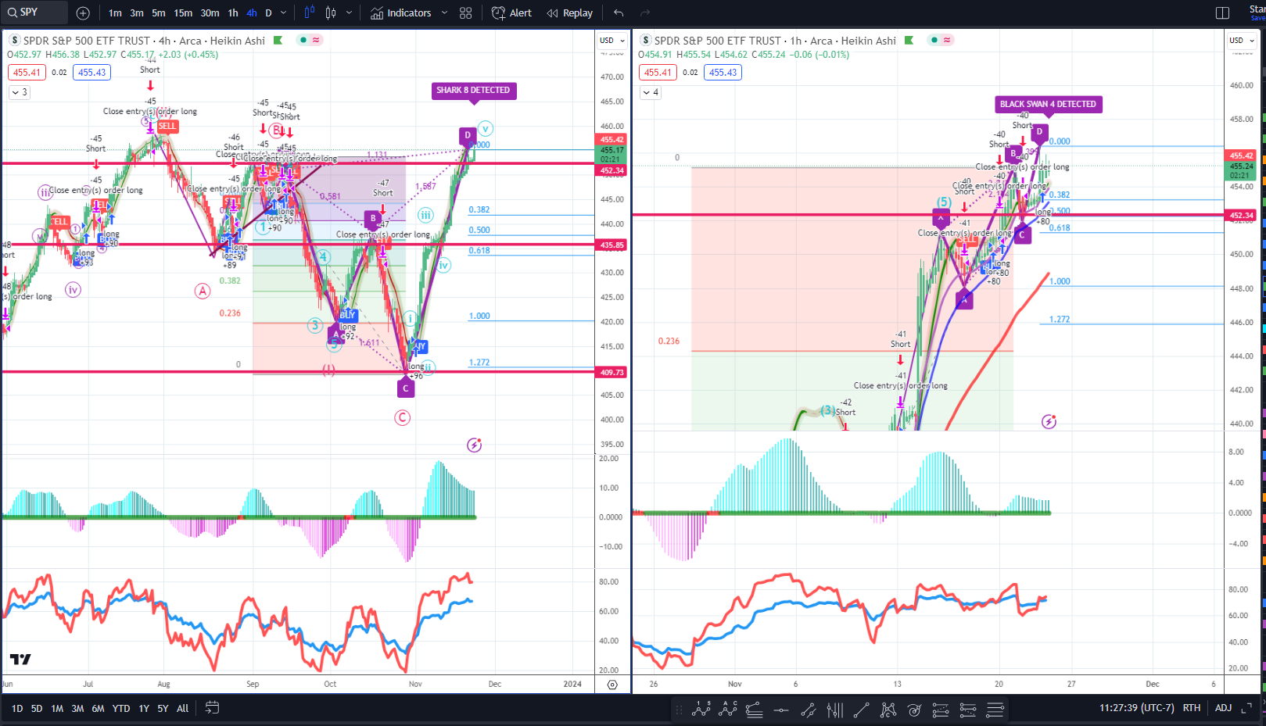Select the XABCD pattern drawing tool
The width and height of the screenshot is (1266, 726).
click(888, 710)
